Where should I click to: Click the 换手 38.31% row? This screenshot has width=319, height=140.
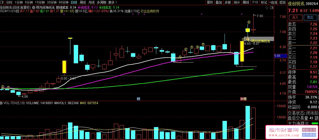point(303,97)
